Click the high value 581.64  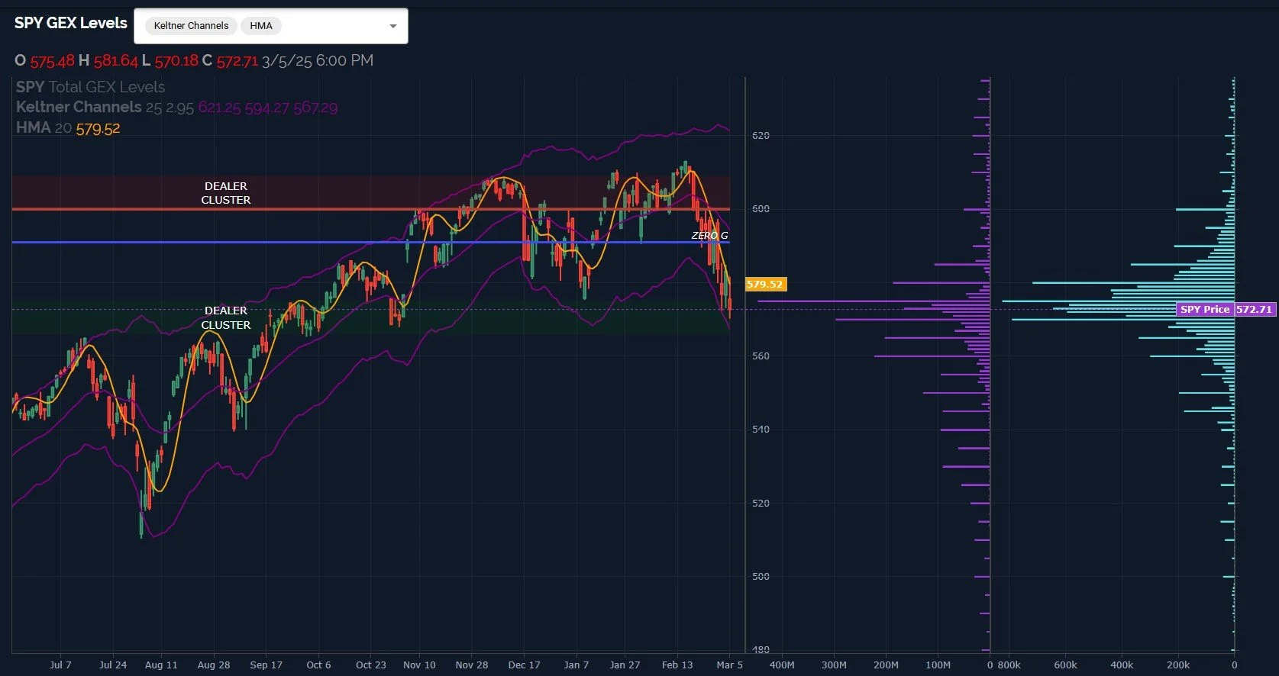tap(116, 60)
